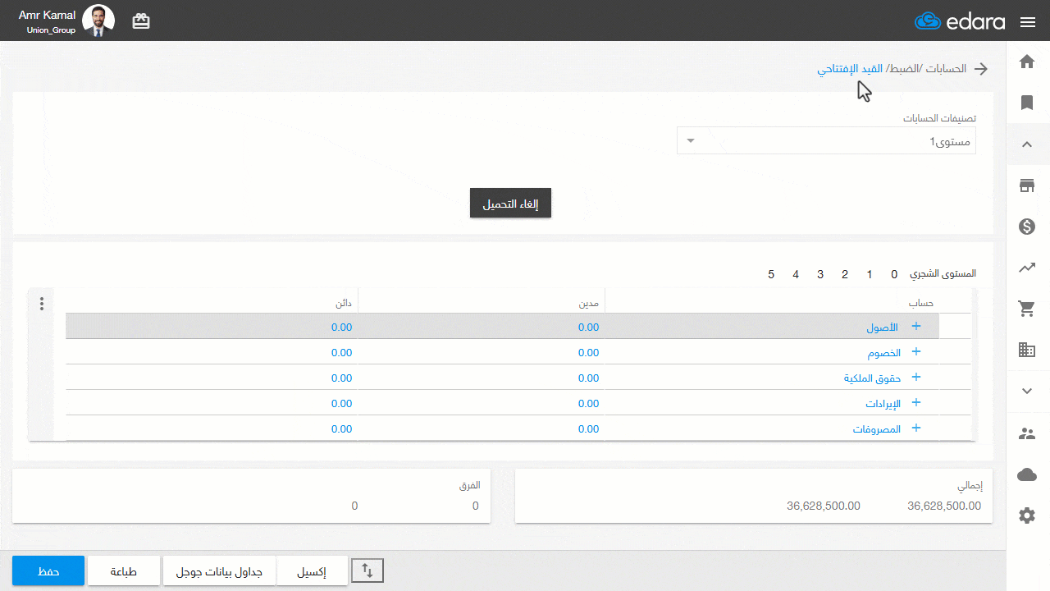The height and width of the screenshot is (591, 1050).
Task: Expand the المصروفات account row
Action: pos(916,428)
